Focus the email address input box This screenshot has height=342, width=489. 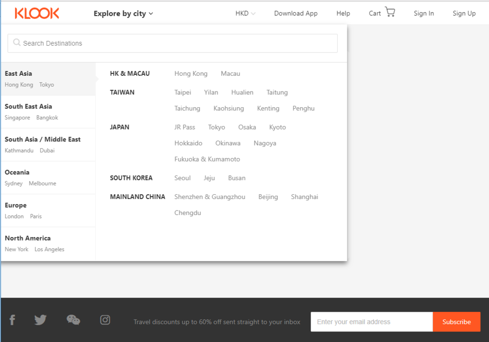point(372,322)
